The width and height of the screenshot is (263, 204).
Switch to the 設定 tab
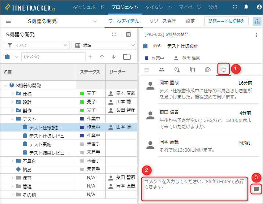pyautogui.click(x=190, y=21)
